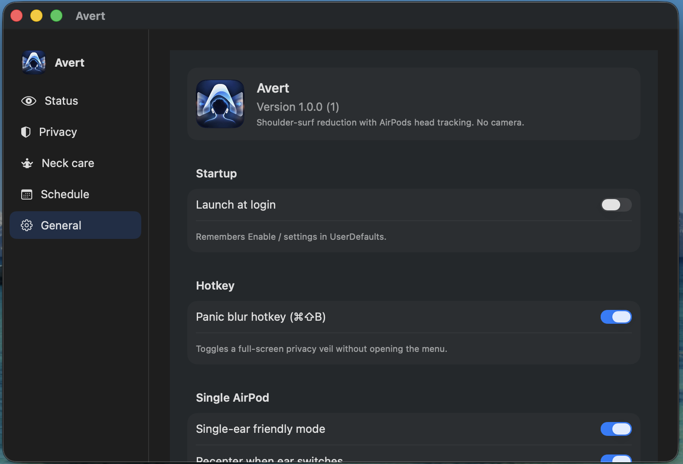Image resolution: width=683 pixels, height=464 pixels.
Task: Minimize the Avert window
Action: pyautogui.click(x=36, y=16)
